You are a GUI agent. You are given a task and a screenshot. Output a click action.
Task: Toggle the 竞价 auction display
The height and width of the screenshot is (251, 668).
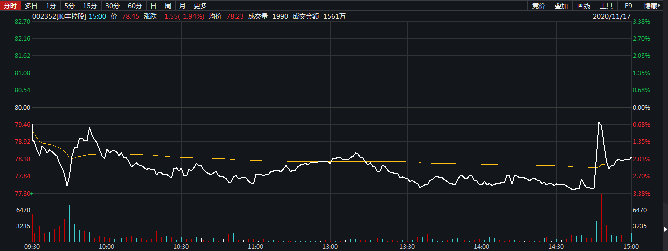click(x=539, y=6)
